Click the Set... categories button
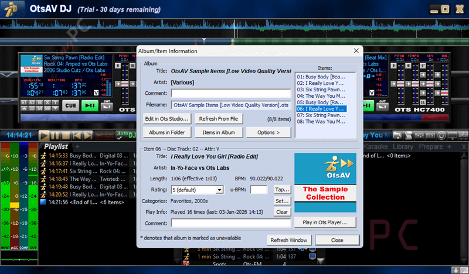 pos(282,201)
